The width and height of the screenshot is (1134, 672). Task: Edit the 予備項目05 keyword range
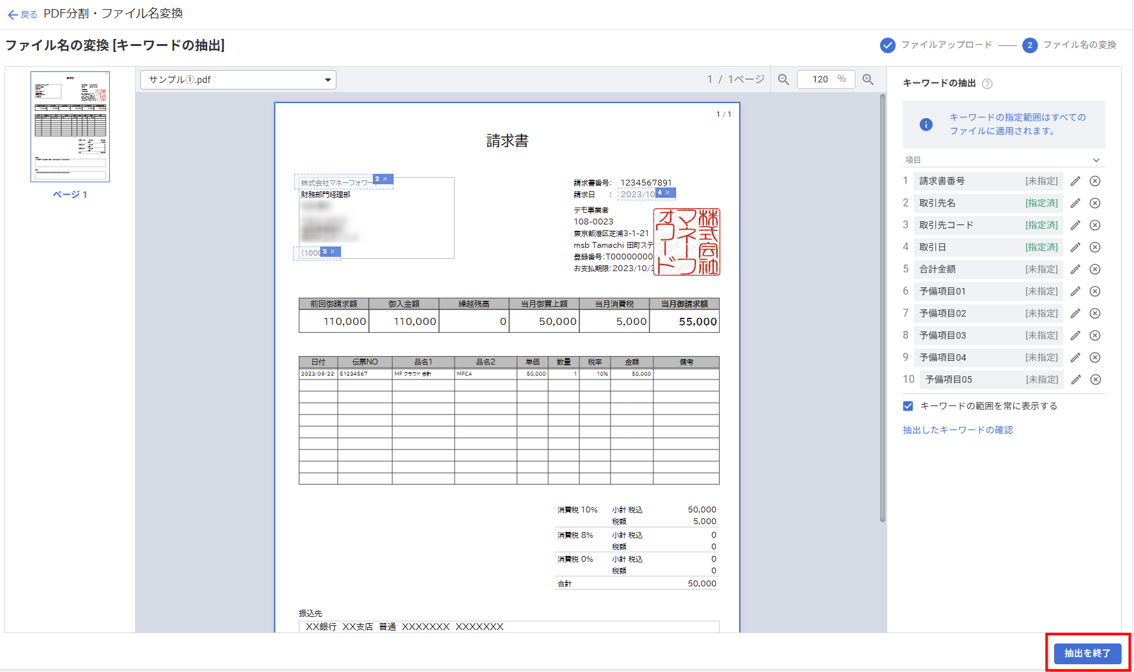(1076, 379)
